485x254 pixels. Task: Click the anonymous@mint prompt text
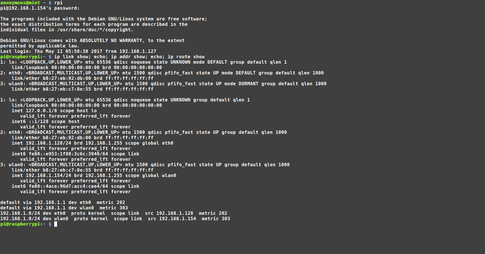(x=20, y=3)
